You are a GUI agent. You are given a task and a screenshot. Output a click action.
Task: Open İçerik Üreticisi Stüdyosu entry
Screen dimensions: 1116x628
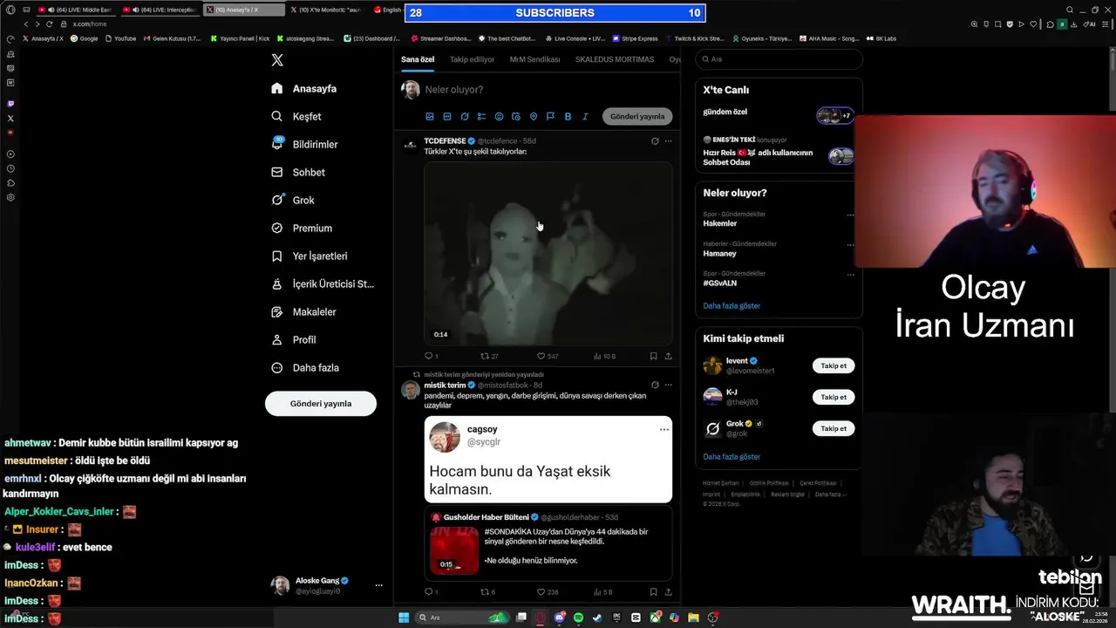[322, 283]
